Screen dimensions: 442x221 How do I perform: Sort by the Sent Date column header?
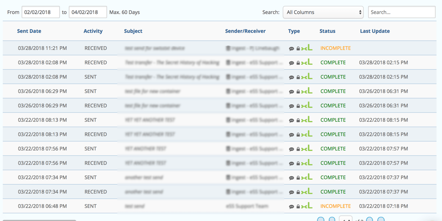29,31
